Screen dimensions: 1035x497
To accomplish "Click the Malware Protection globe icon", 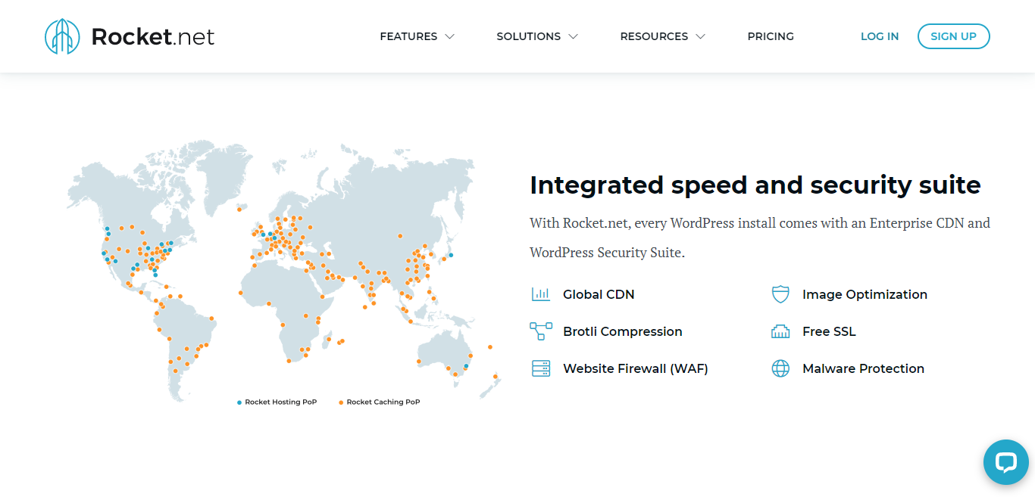I will click(x=780, y=368).
